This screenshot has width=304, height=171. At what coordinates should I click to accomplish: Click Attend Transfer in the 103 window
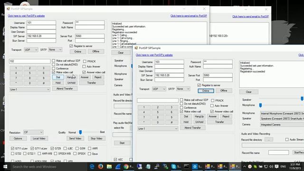(192, 128)
